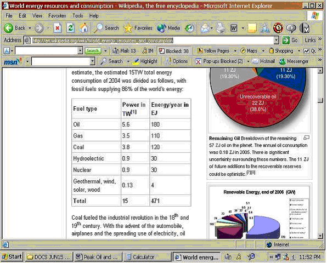This screenshot has height=263, width=327.
Task: Open the Tools menu
Action: tap(77, 16)
